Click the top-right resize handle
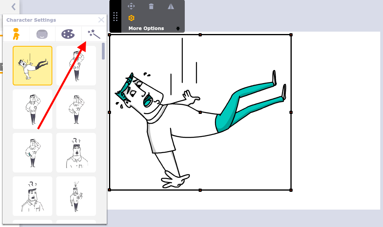The image size is (383, 227). pyautogui.click(x=291, y=35)
